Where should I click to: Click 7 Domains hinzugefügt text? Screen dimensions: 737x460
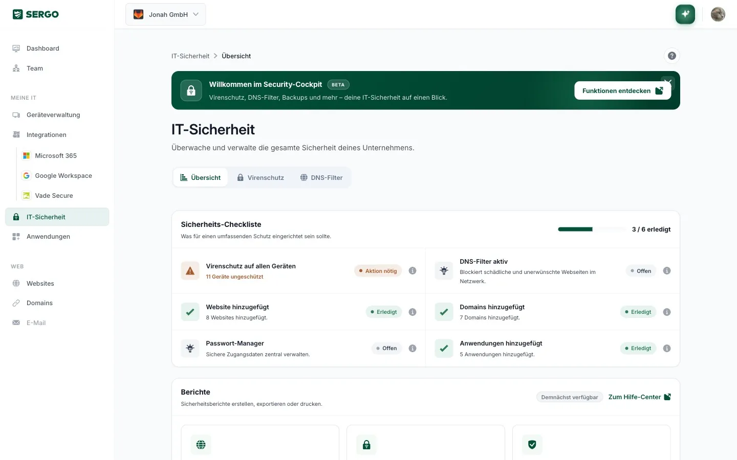pos(490,318)
